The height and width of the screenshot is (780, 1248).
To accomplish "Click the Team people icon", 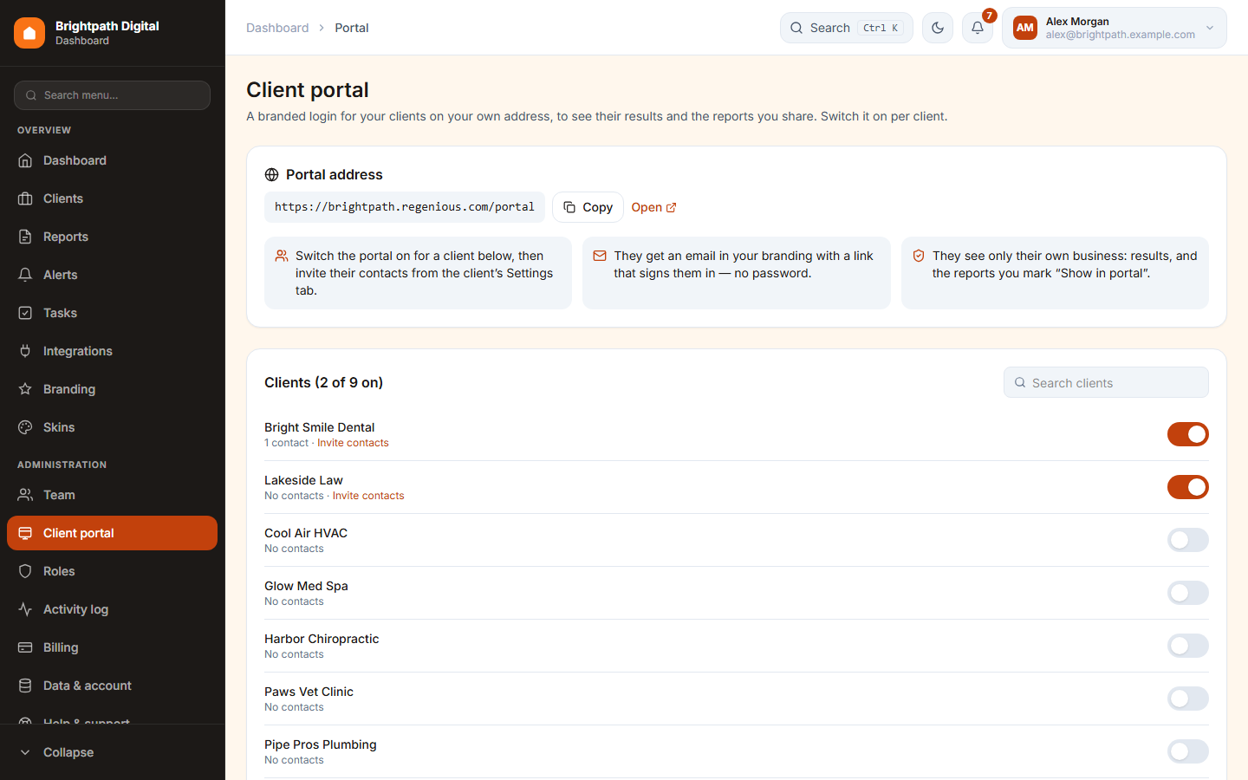I will click(25, 495).
